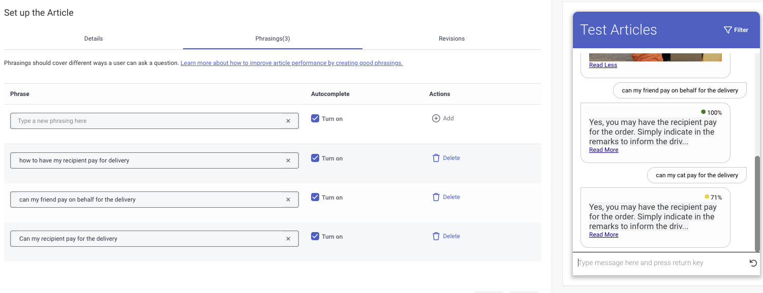Click the reset chat refresh icon

click(753, 263)
